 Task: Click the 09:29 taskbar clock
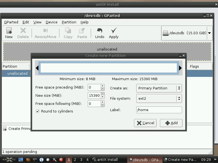pyautogui.click(x=206, y=160)
